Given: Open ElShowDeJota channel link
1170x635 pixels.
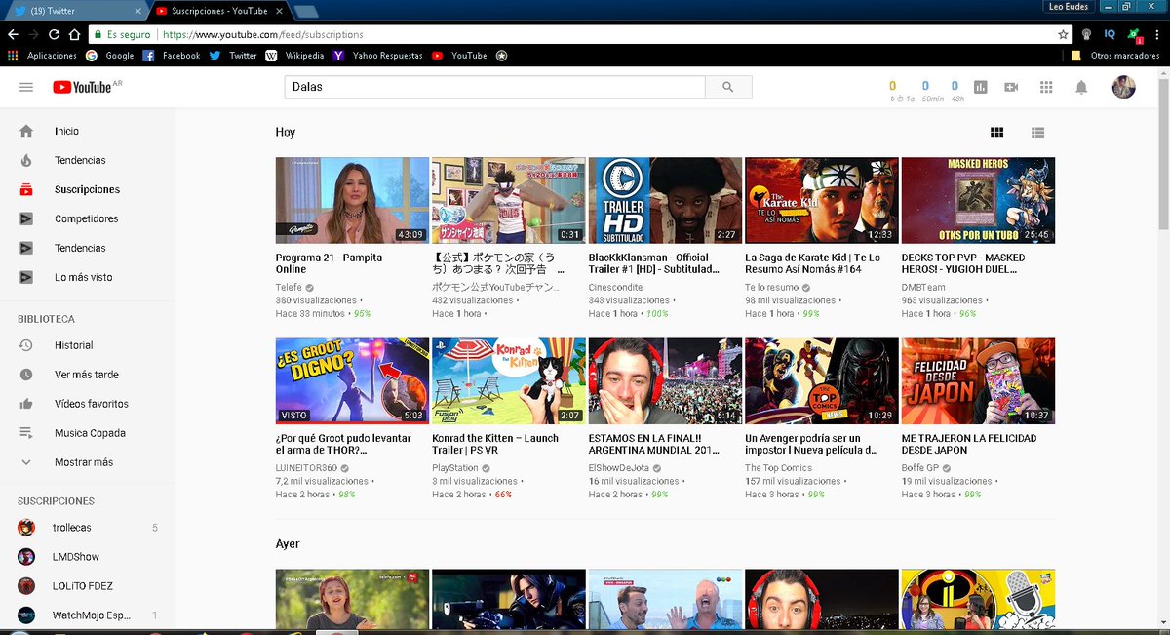Looking at the screenshot, I should point(618,468).
